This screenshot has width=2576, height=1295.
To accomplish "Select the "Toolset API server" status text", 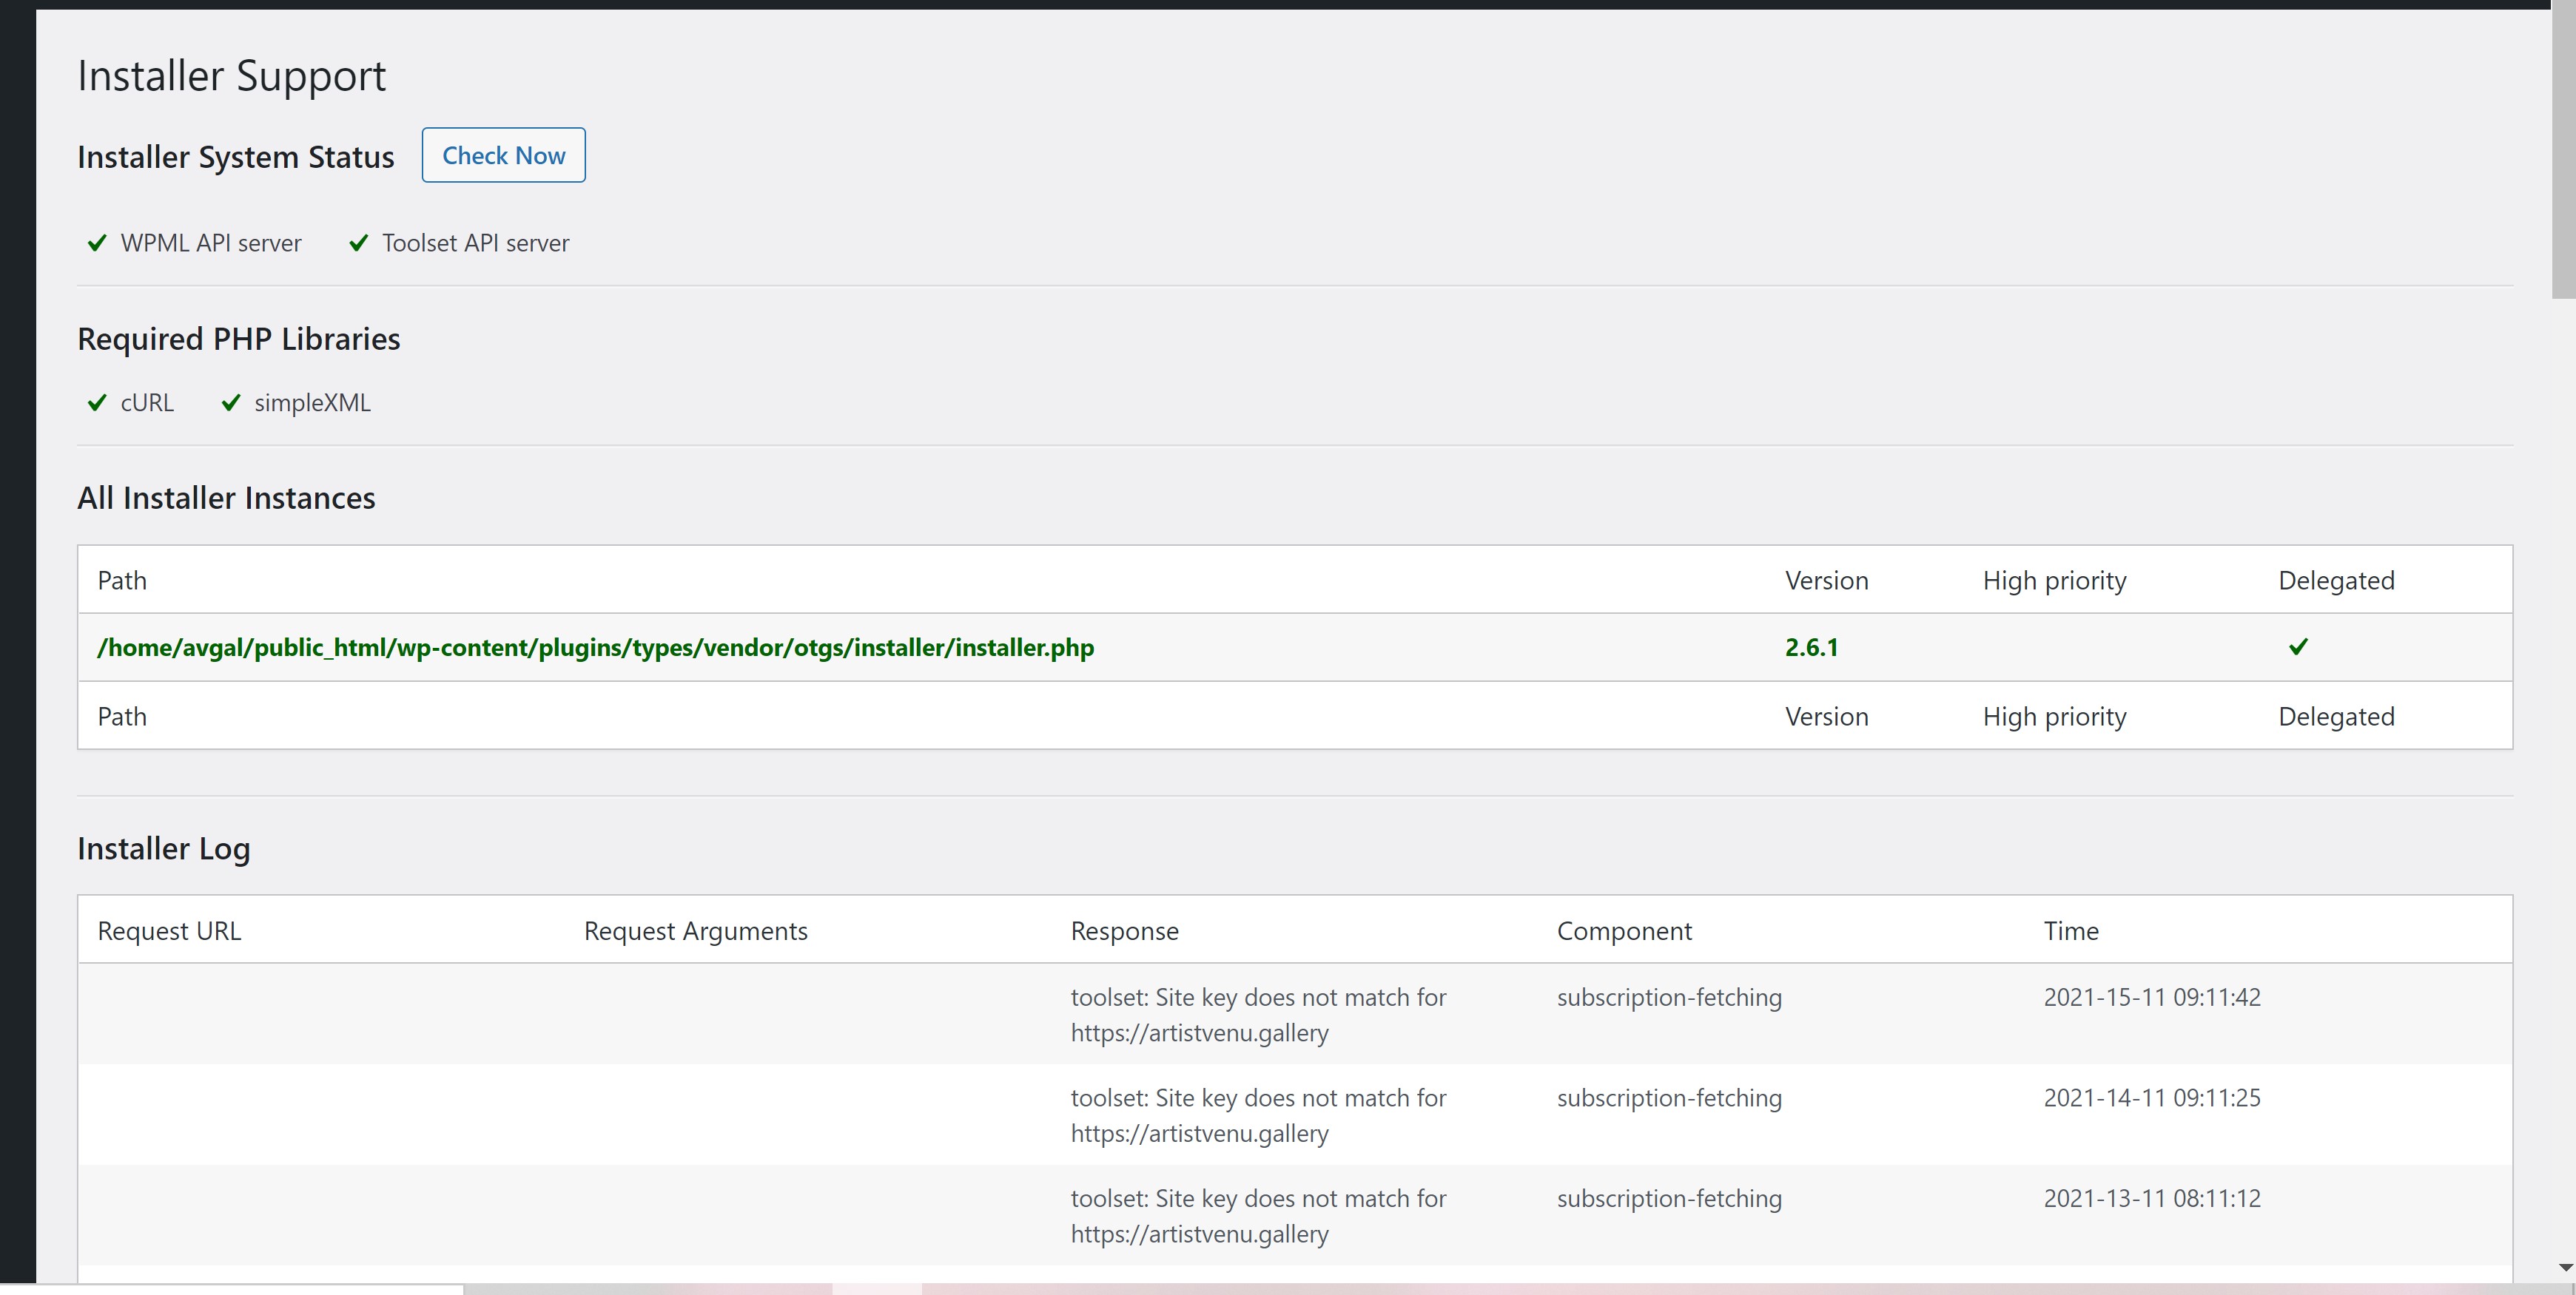I will coord(476,243).
